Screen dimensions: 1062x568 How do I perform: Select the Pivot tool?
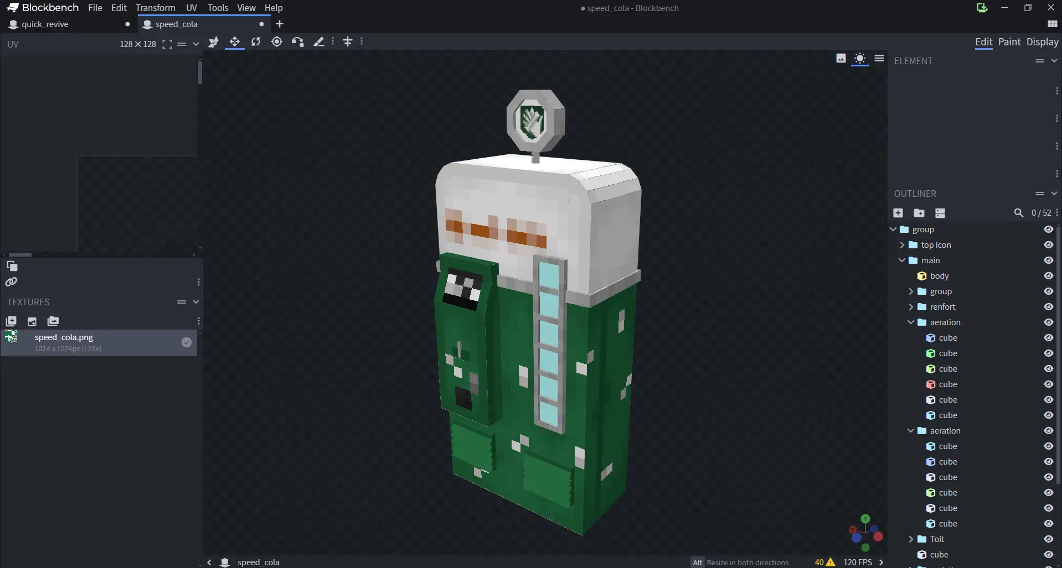click(276, 42)
